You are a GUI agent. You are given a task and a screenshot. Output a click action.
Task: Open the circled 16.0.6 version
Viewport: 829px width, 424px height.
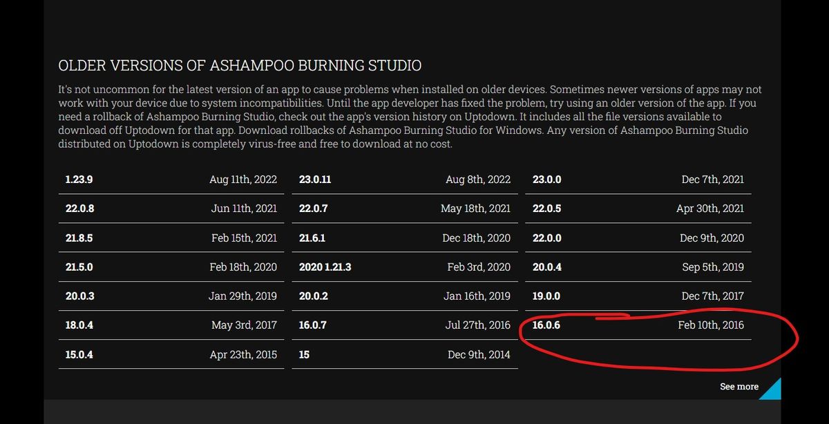point(546,325)
